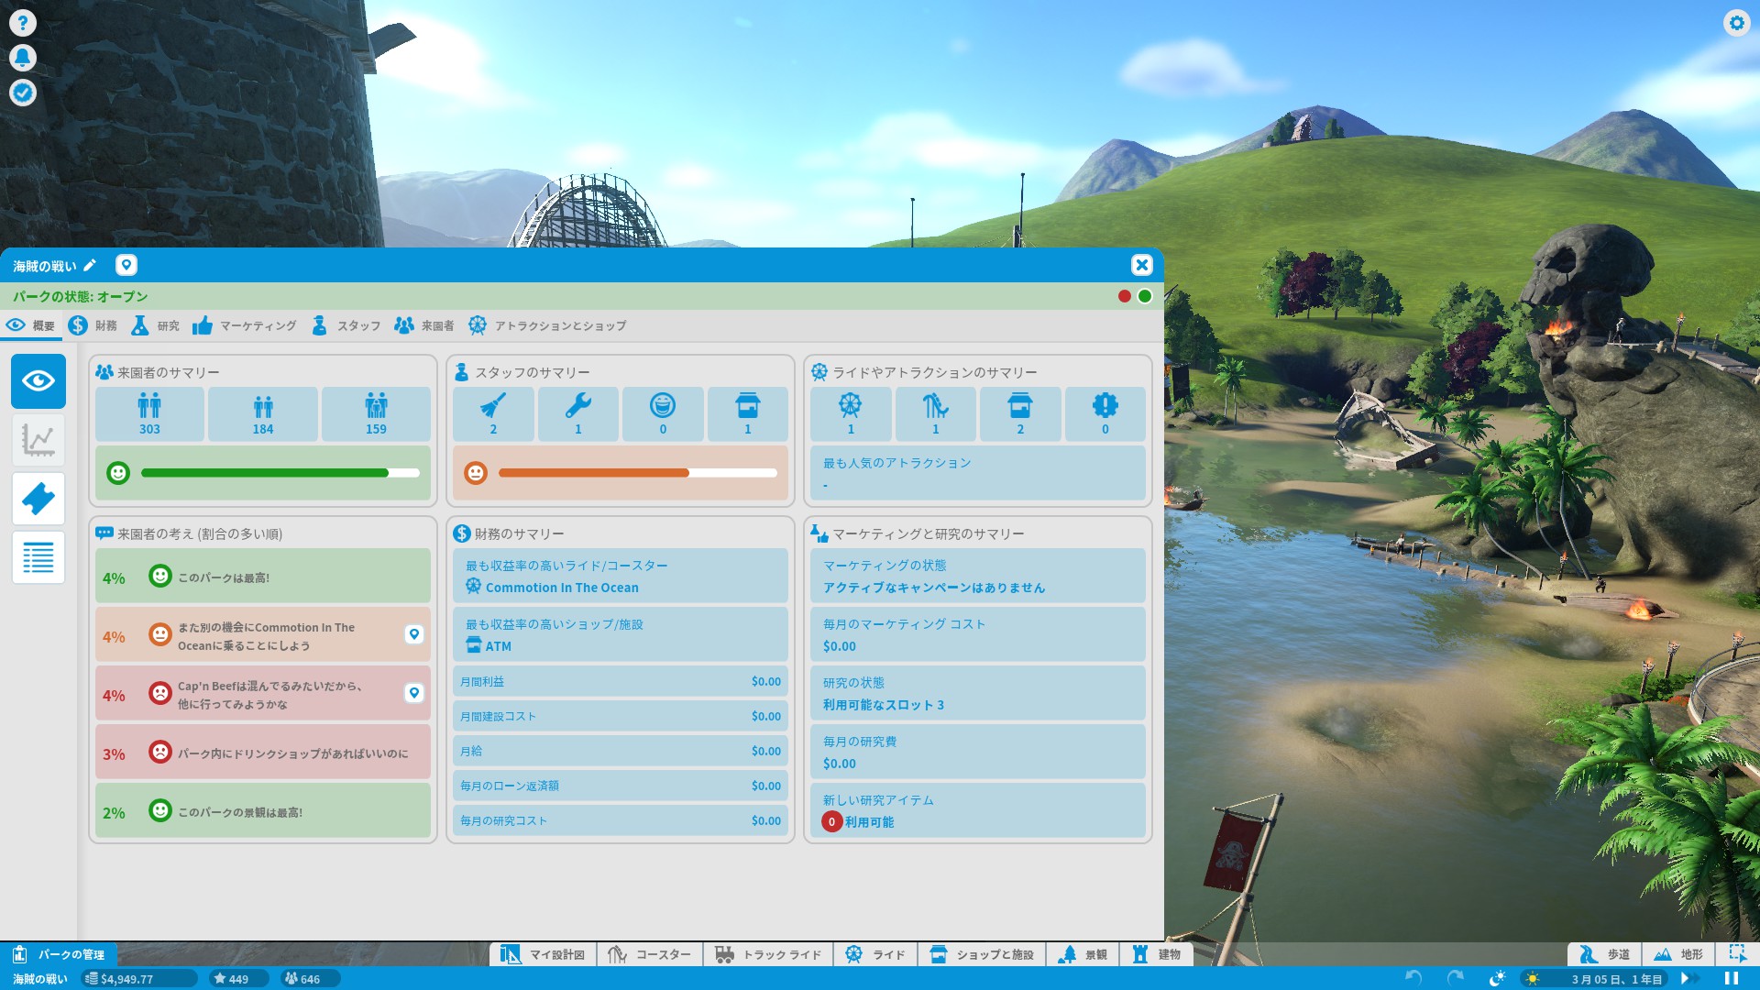Click the pencil icon to rename park
Viewport: 1760px width, 990px height.
tap(90, 266)
